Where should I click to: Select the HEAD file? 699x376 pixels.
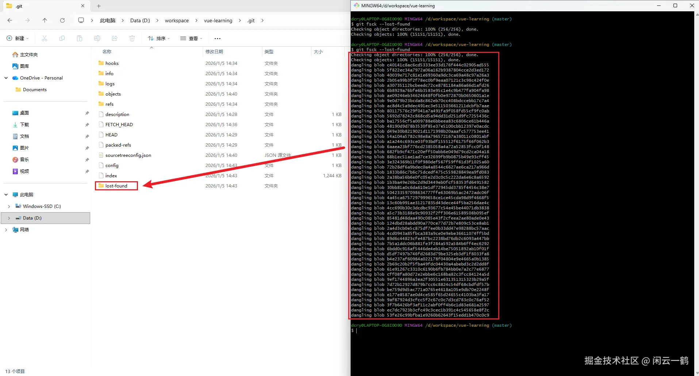pyautogui.click(x=111, y=135)
